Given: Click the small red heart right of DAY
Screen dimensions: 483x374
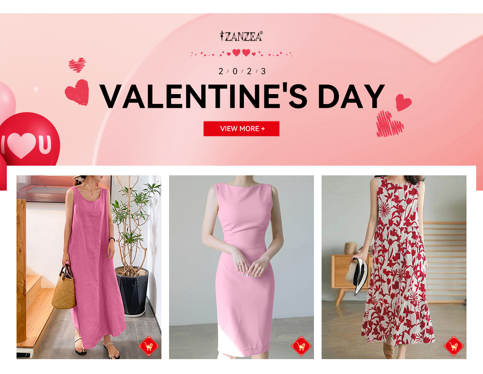Looking at the screenshot, I should pyautogui.click(x=403, y=102).
